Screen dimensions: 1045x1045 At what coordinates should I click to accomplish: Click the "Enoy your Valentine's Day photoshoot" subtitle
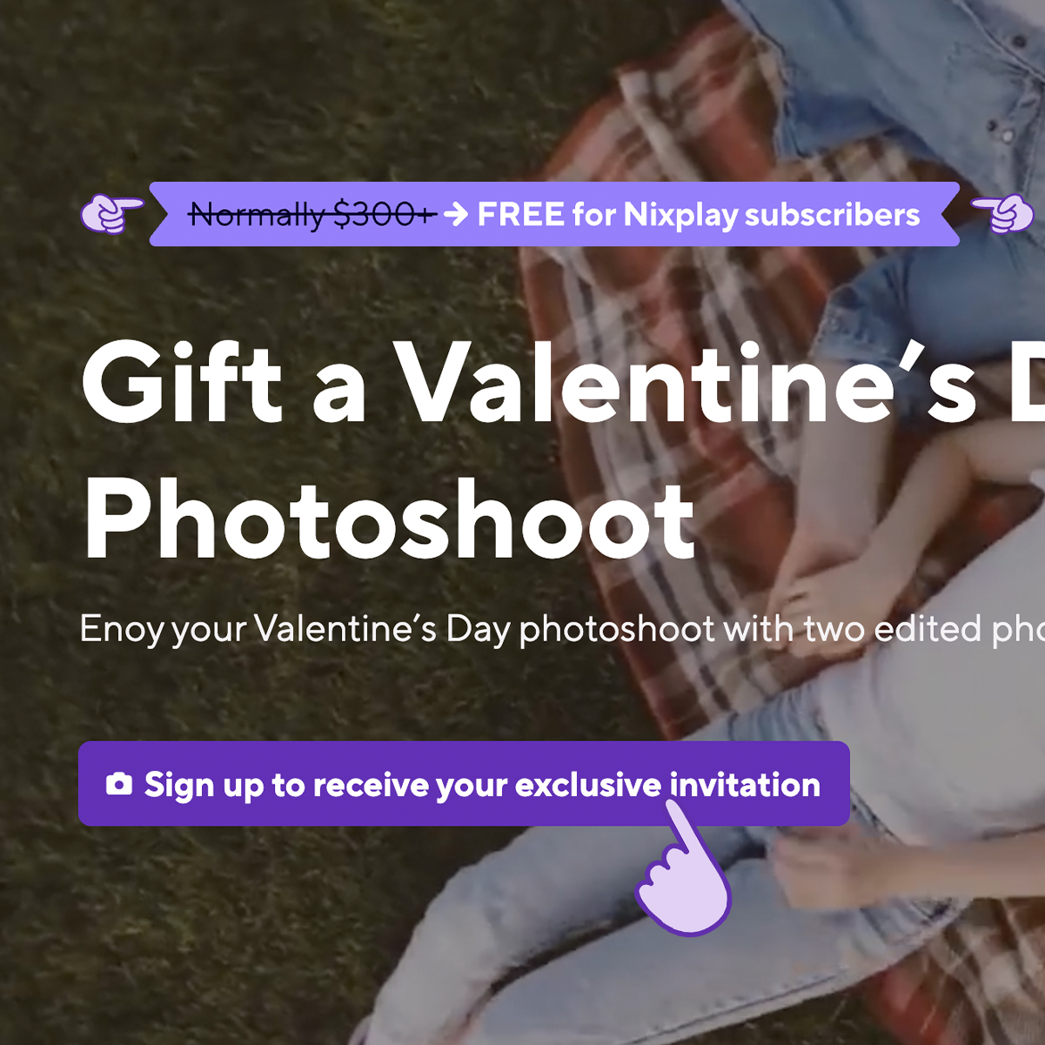tap(397, 630)
